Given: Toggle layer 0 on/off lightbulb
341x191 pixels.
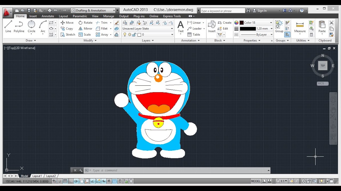Looking at the screenshot, I should 124,34.
